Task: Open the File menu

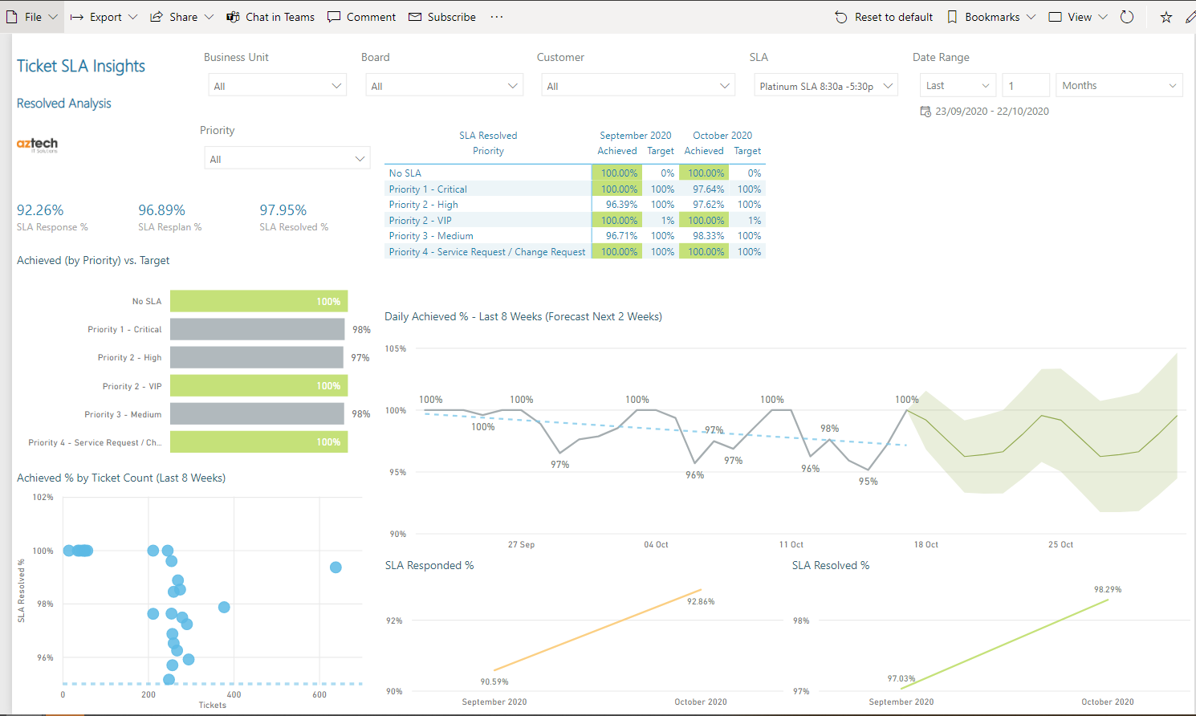Action: [x=31, y=16]
